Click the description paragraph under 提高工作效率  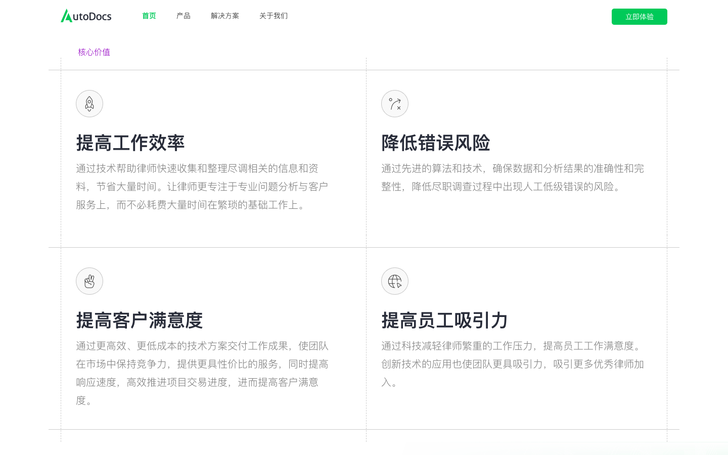[202, 187]
